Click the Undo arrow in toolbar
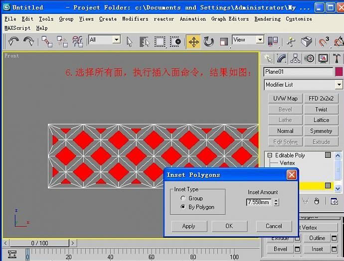This screenshot has height=261, width=344. pyautogui.click(x=13, y=41)
